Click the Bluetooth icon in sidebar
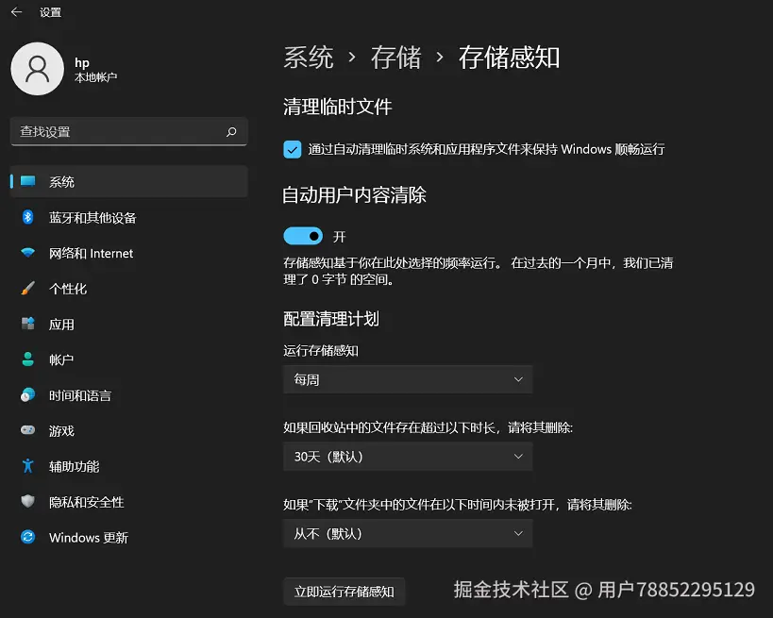Viewport: 773px width, 618px height. (x=27, y=217)
